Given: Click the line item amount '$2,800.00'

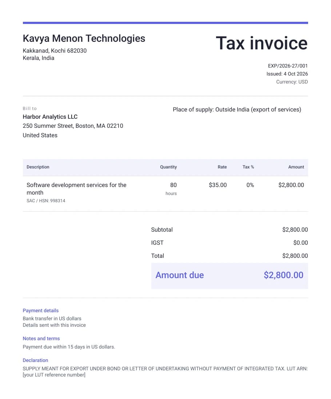Looking at the screenshot, I should pyautogui.click(x=291, y=185).
